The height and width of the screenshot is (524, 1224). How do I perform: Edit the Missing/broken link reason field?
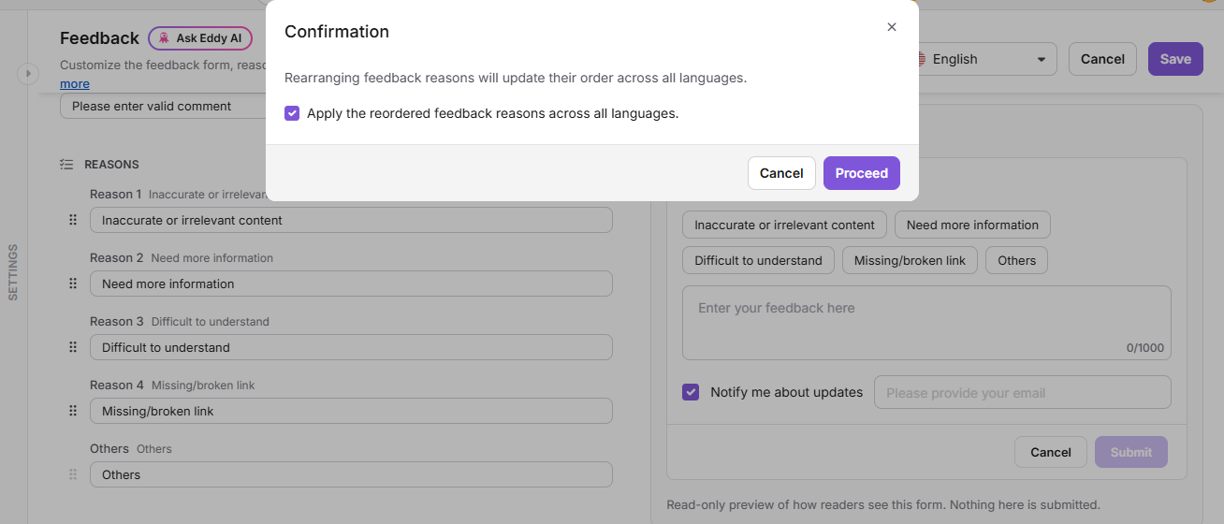(351, 411)
